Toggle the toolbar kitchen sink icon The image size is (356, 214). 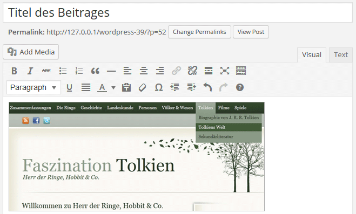(x=241, y=71)
